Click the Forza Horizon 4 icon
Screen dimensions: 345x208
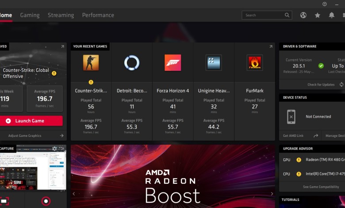click(x=172, y=63)
